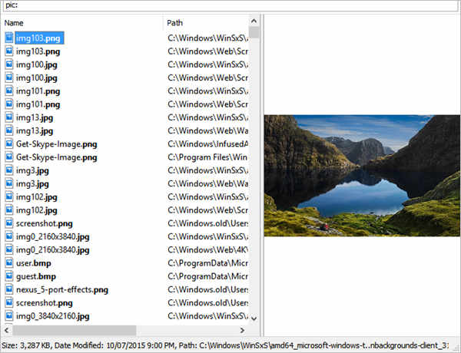Click the mountain lake preview image
Viewport: 461px width, 353px height.
pos(362,175)
